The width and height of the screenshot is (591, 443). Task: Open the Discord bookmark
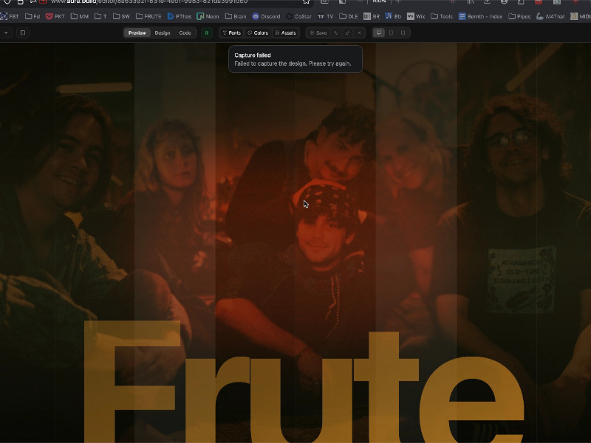[266, 16]
